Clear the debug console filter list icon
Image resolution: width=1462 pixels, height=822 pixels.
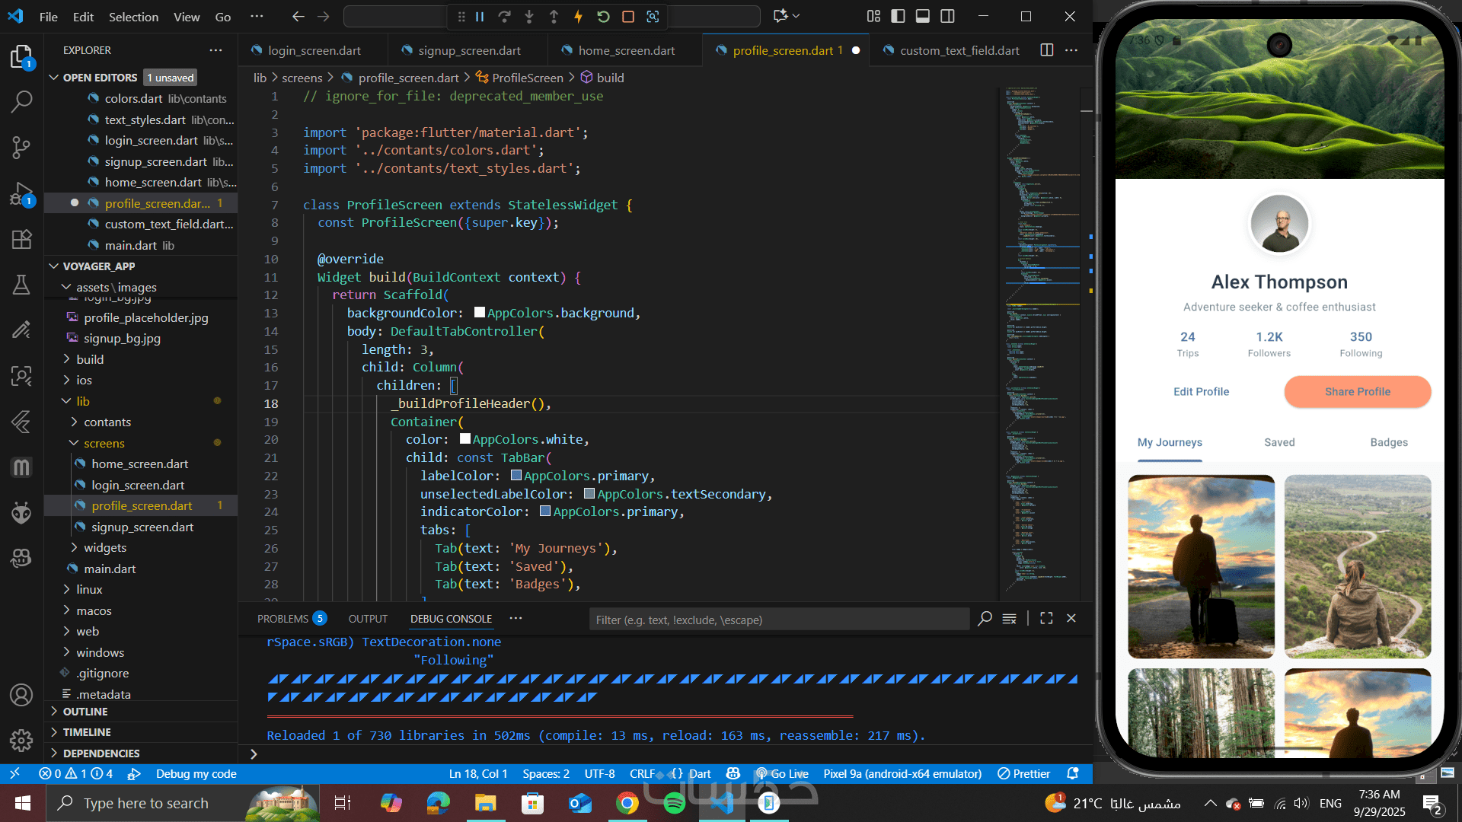pos(1010,619)
